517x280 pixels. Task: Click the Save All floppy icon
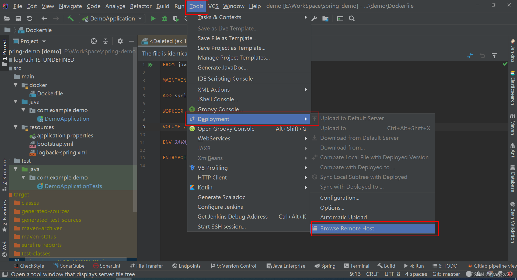pos(18,19)
